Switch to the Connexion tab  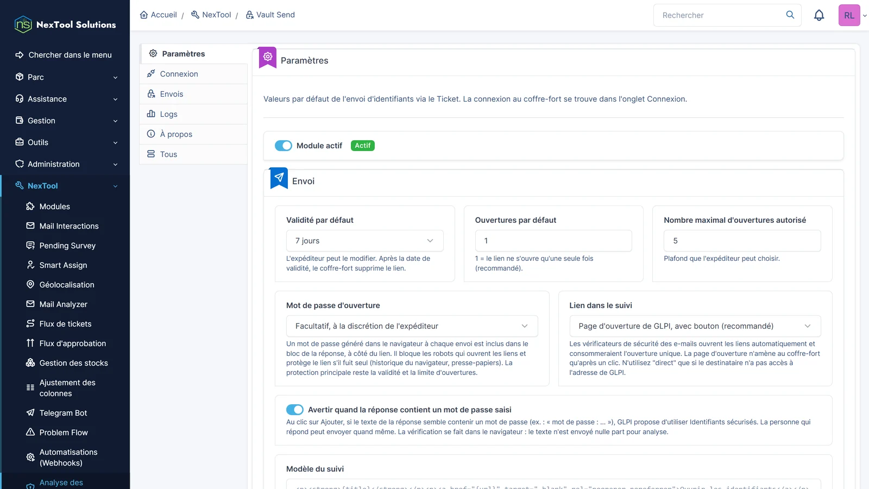pos(193,74)
